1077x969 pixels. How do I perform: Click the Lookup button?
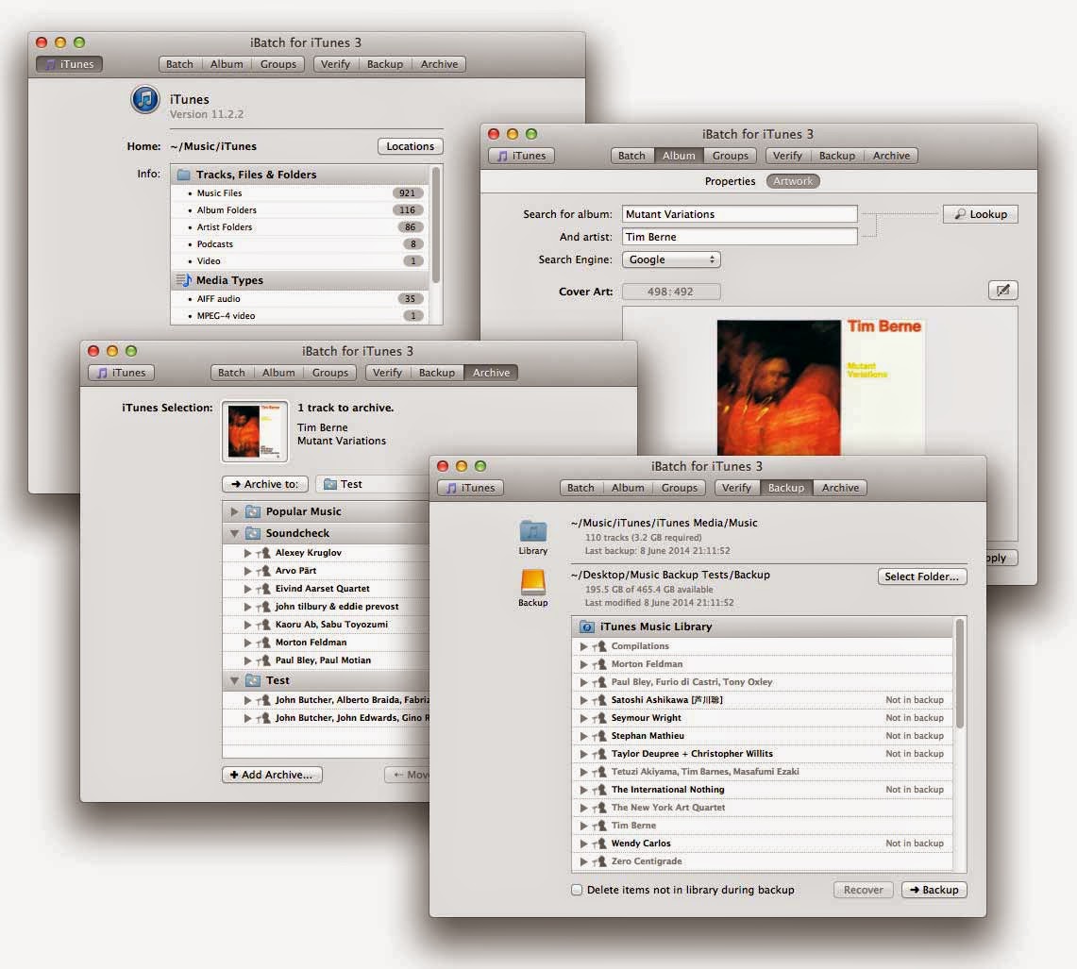click(x=980, y=214)
